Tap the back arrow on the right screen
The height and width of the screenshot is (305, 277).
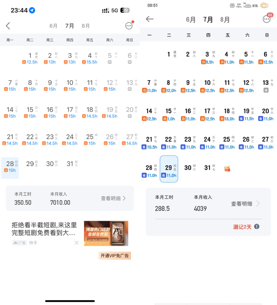[150, 19]
